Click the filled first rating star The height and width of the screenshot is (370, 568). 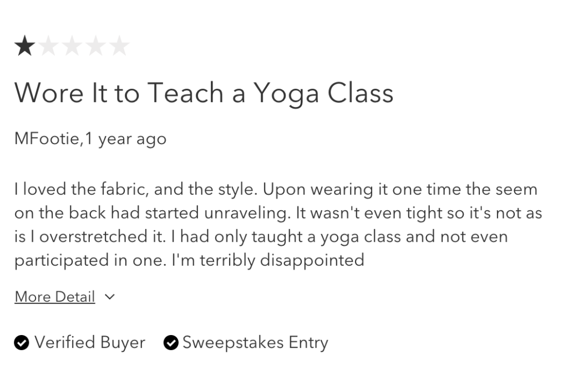[x=24, y=47]
